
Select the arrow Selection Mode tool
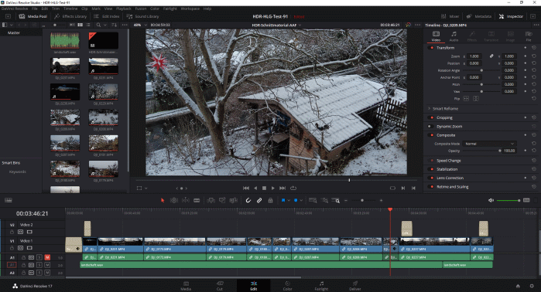163,200
